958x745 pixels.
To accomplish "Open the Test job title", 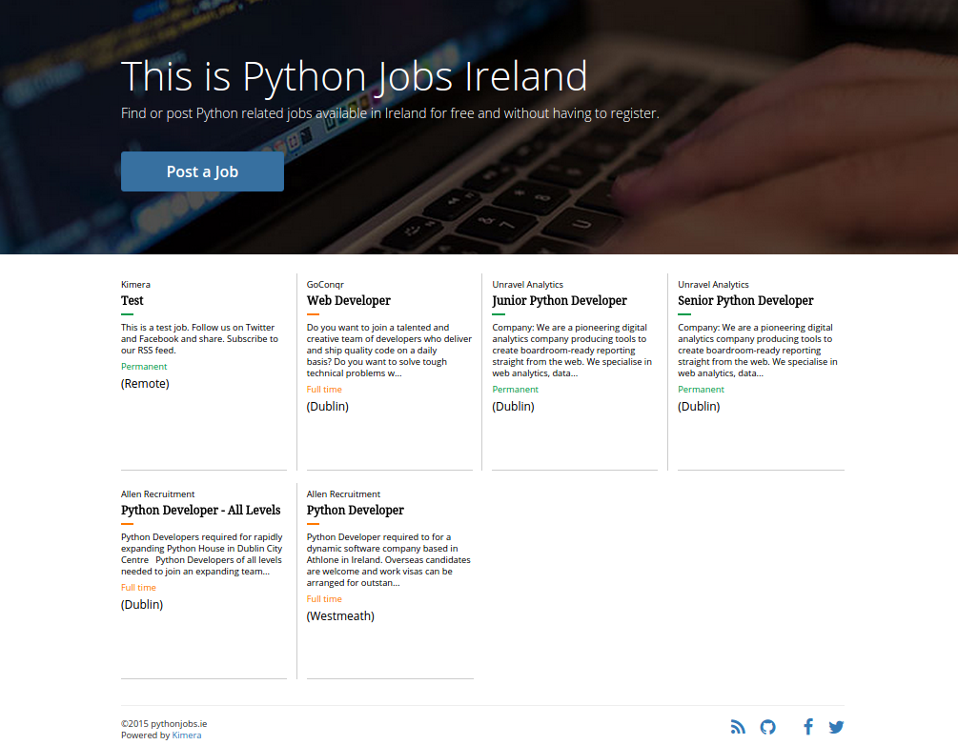I will coord(132,300).
